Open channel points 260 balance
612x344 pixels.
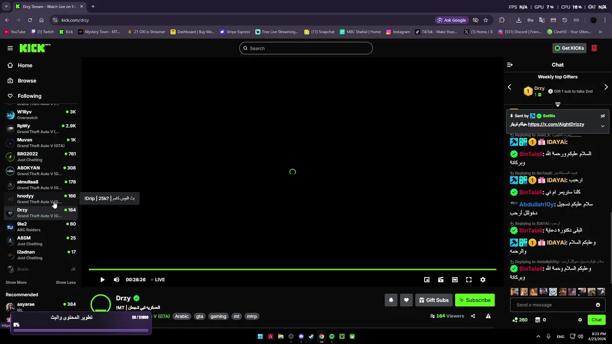(520, 320)
